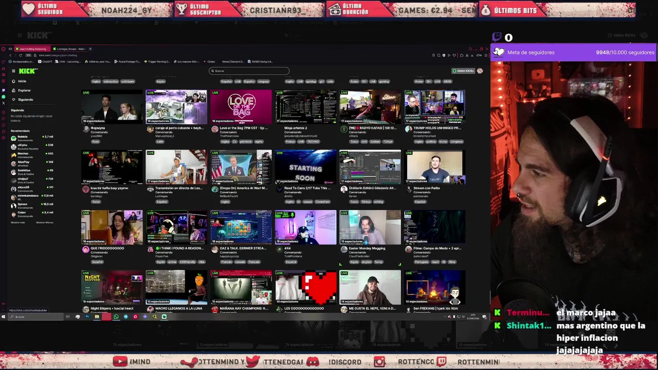
Task: Open X (Twitter) in Opera sidebar
Action: (x=4, y=103)
